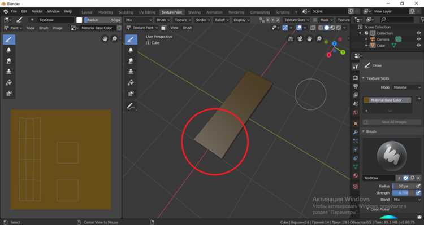Switch to the Layout workspace tab
424x225 pixels.
coord(87,12)
